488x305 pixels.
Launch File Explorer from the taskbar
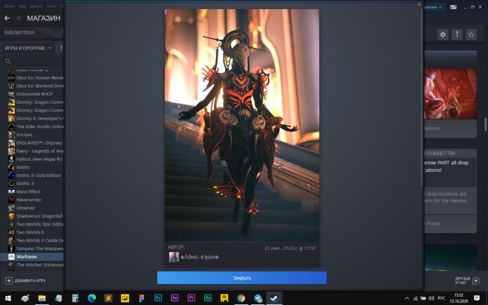(x=42, y=298)
